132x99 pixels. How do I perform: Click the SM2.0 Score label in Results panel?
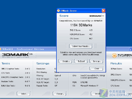pyautogui.click(x=116, y=75)
